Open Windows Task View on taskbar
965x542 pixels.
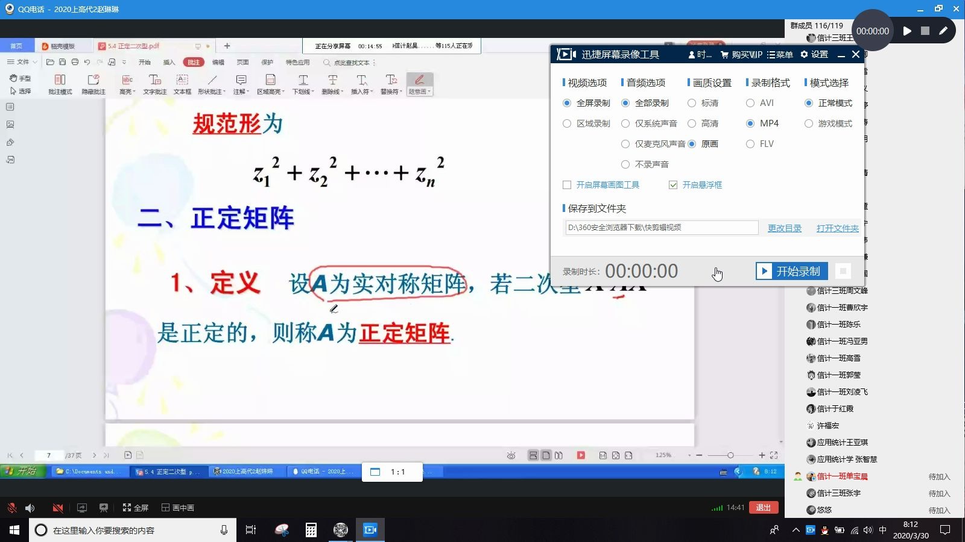click(x=251, y=530)
